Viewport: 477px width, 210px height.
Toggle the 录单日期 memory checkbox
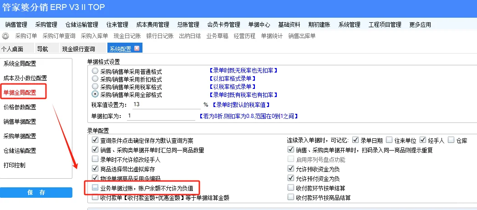pyautogui.click(x=355, y=140)
